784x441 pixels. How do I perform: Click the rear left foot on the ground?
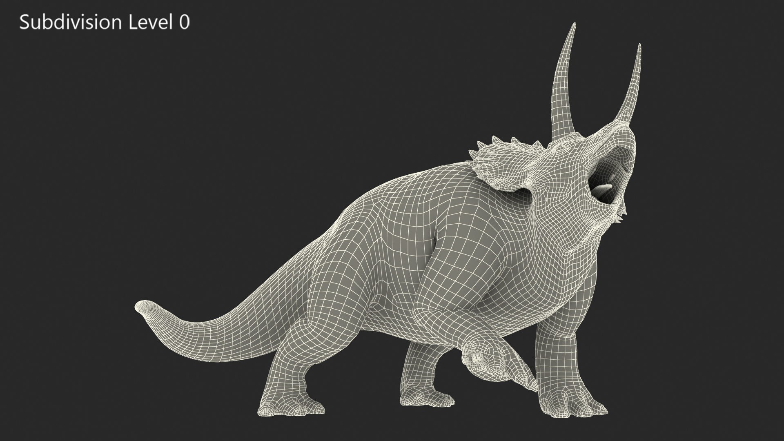291,405
